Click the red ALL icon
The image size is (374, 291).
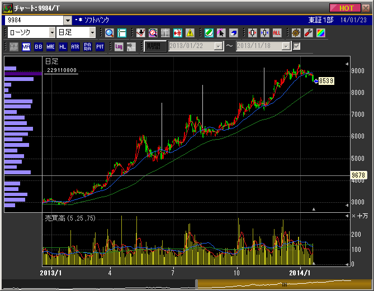277,32
